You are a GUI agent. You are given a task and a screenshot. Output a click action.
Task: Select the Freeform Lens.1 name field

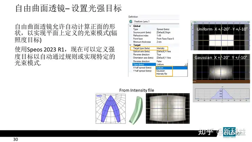point(156,21)
